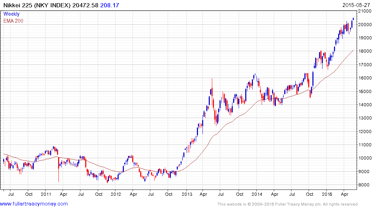Click the 19000 price axis label
The height and width of the screenshot is (209, 374).
tap(365, 38)
